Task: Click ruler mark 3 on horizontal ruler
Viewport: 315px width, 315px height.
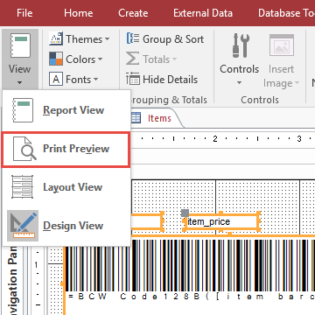Action: (299, 139)
